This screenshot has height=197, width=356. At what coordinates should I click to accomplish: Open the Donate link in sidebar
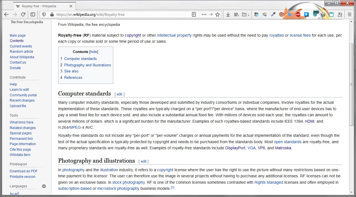pyautogui.click(x=15, y=68)
